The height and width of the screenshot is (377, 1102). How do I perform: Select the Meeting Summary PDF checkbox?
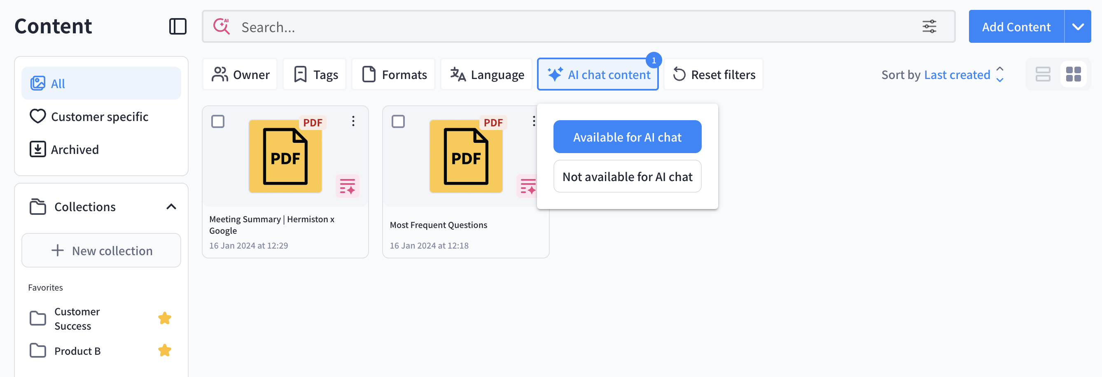(218, 121)
